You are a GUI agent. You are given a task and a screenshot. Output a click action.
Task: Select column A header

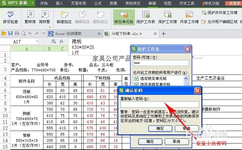coord(27,49)
